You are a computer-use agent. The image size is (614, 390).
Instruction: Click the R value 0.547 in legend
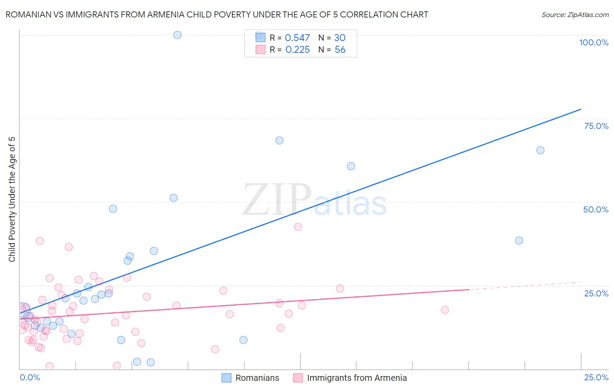pyautogui.click(x=297, y=38)
